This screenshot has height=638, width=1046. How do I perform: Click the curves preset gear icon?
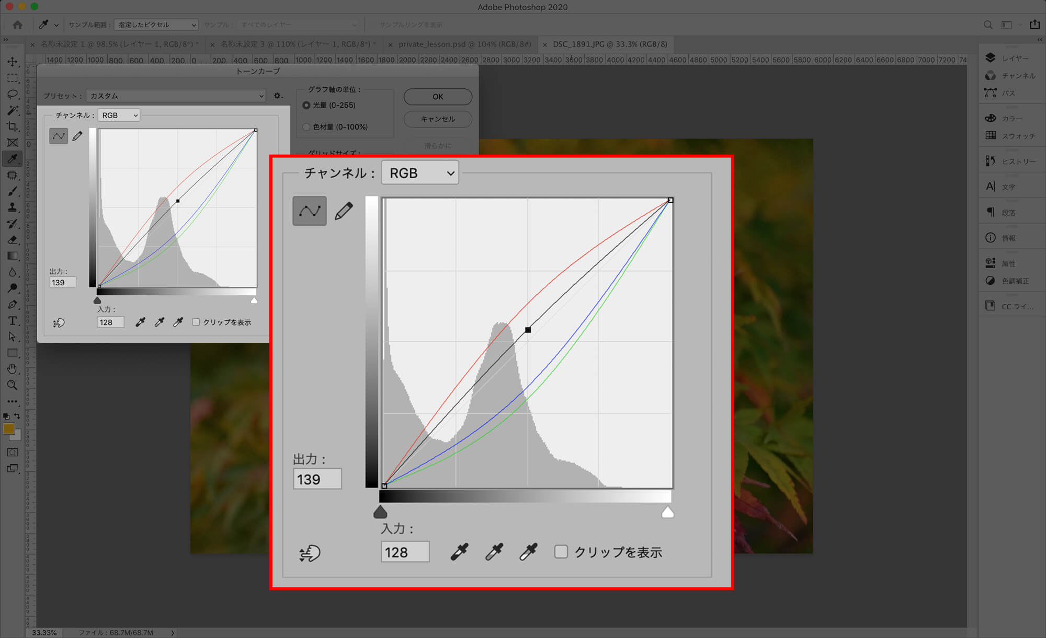[x=278, y=96]
